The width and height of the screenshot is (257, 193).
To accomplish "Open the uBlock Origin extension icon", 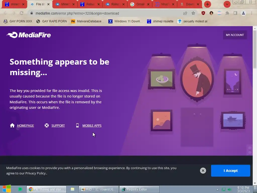I will (203, 13).
